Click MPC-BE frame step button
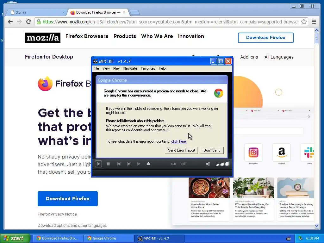The image size is (324, 243). click(x=139, y=164)
